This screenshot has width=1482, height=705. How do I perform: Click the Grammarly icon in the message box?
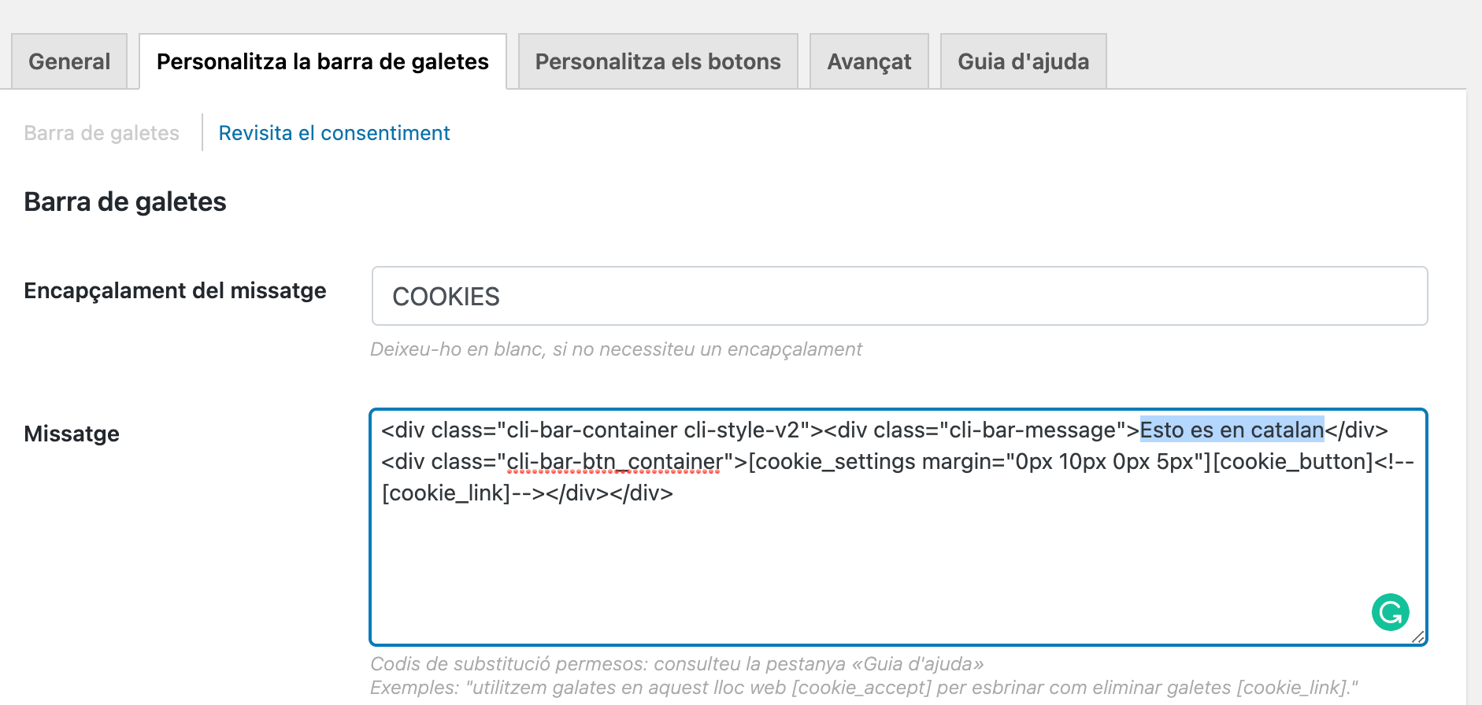point(1390,612)
